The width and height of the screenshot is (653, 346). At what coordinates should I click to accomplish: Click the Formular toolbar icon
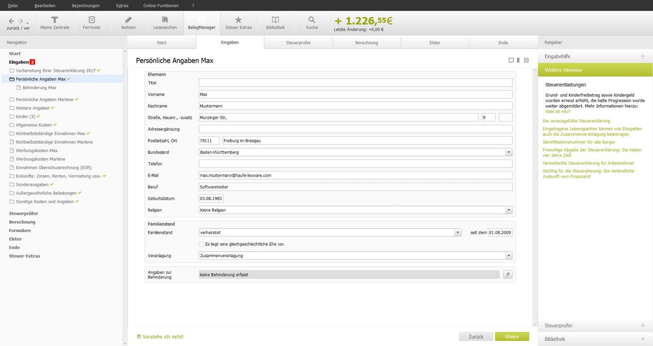91,22
